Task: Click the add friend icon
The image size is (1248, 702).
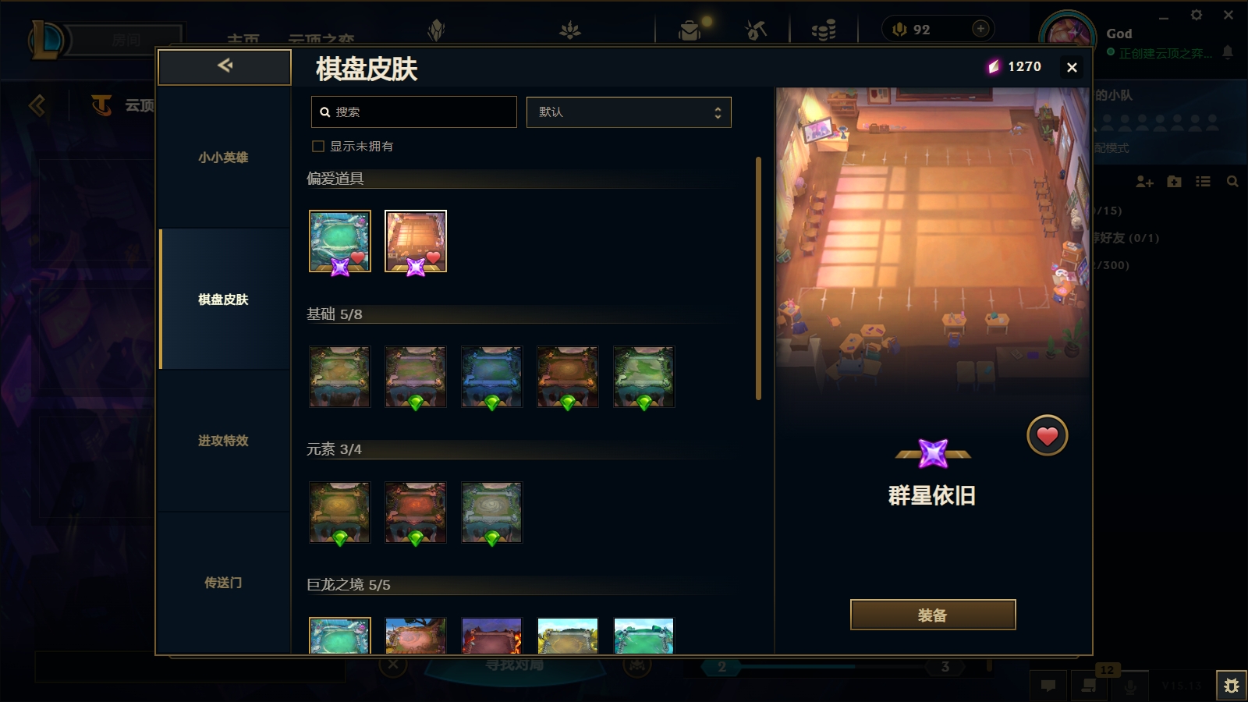Action: tap(1144, 182)
